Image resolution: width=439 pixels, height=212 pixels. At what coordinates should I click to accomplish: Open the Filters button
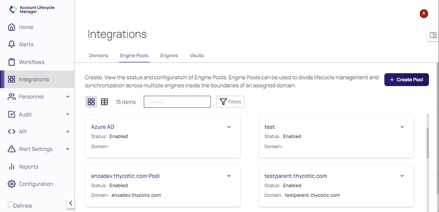pyautogui.click(x=230, y=102)
